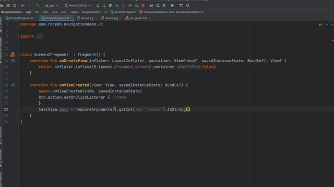Click the 'navigationdemo' breadcrumb segment
Screen dimensions: 334x187
pos(91,12)
